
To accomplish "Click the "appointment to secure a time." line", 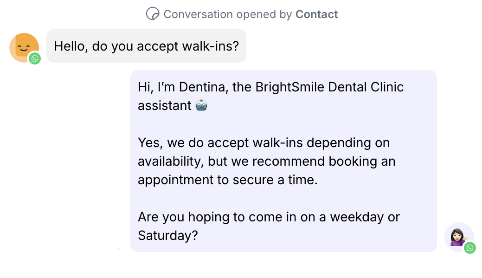I will (x=227, y=180).
